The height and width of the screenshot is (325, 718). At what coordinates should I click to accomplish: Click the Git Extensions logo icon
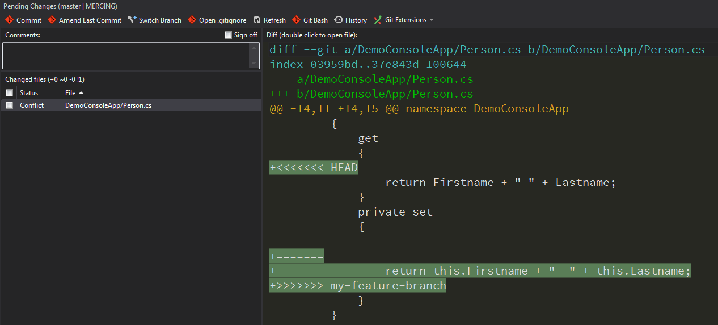click(x=378, y=20)
